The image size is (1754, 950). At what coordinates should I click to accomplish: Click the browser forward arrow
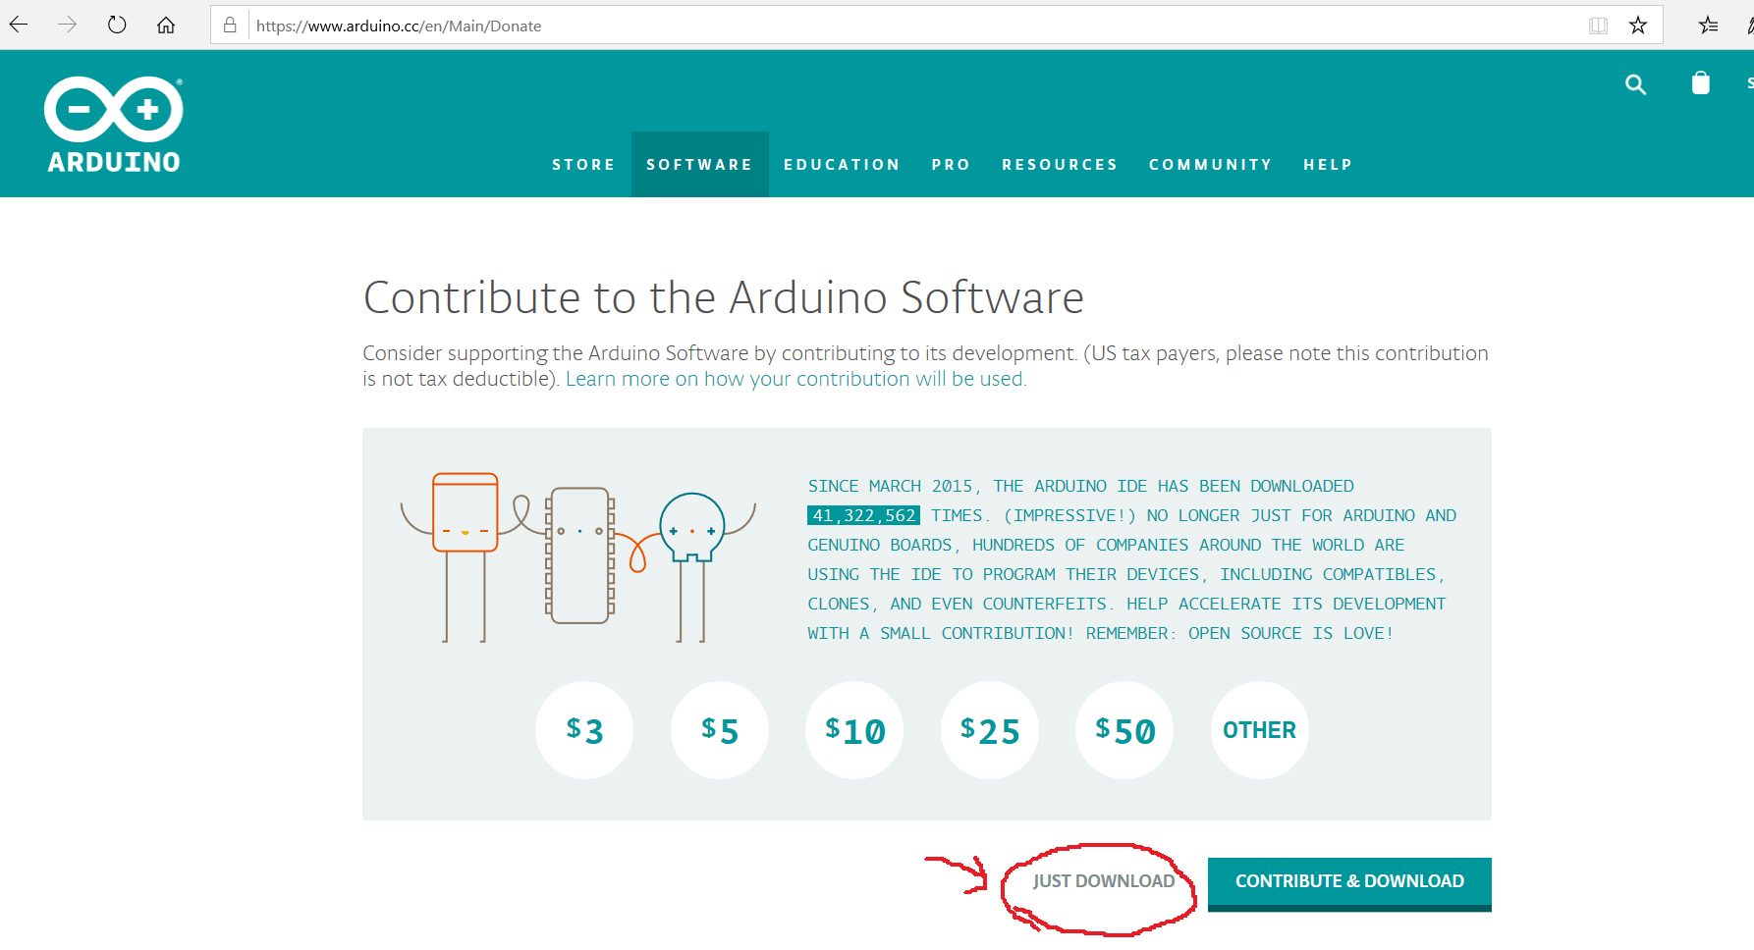click(68, 26)
